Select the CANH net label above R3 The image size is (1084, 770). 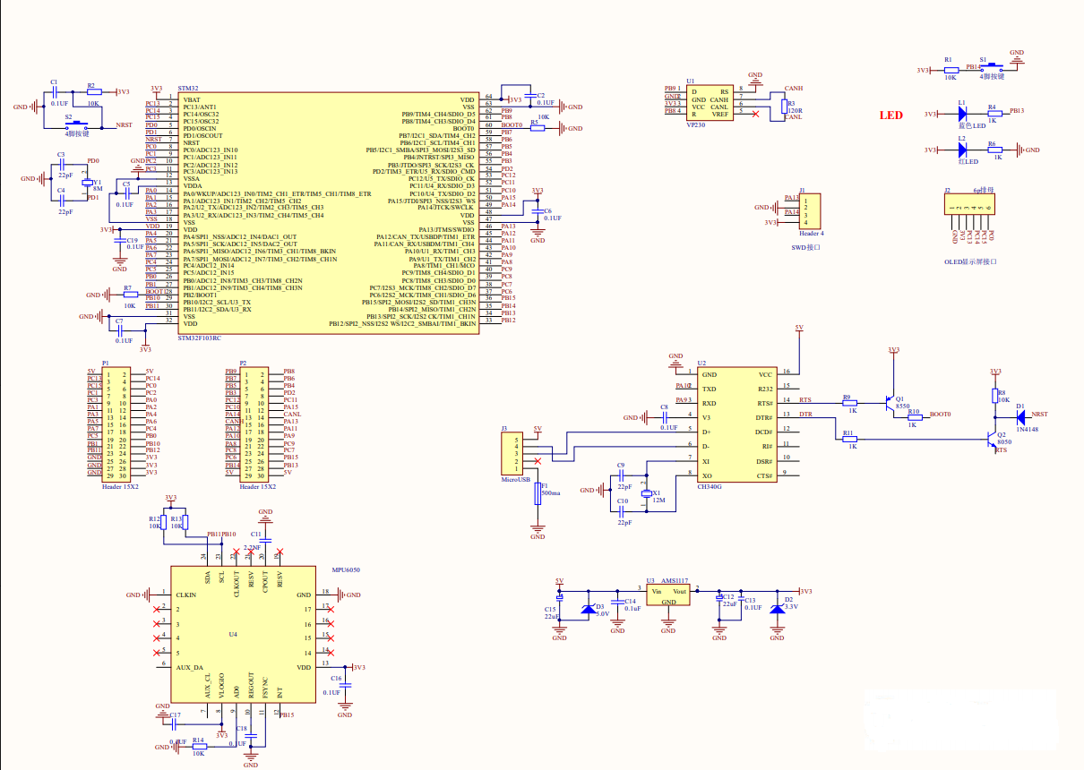tap(793, 89)
